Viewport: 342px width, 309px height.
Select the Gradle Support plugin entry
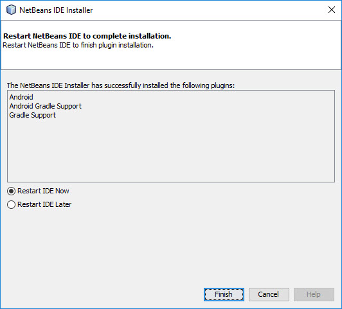tap(33, 115)
